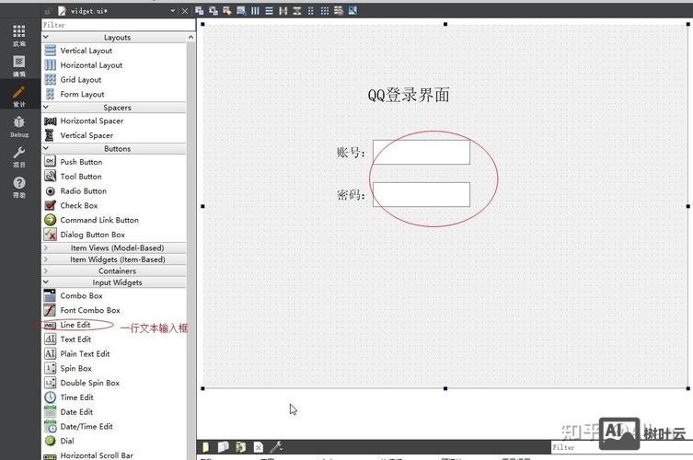693x460 pixels.
Task: Switch to Welcome mode in sidebar
Action: (x=19, y=35)
